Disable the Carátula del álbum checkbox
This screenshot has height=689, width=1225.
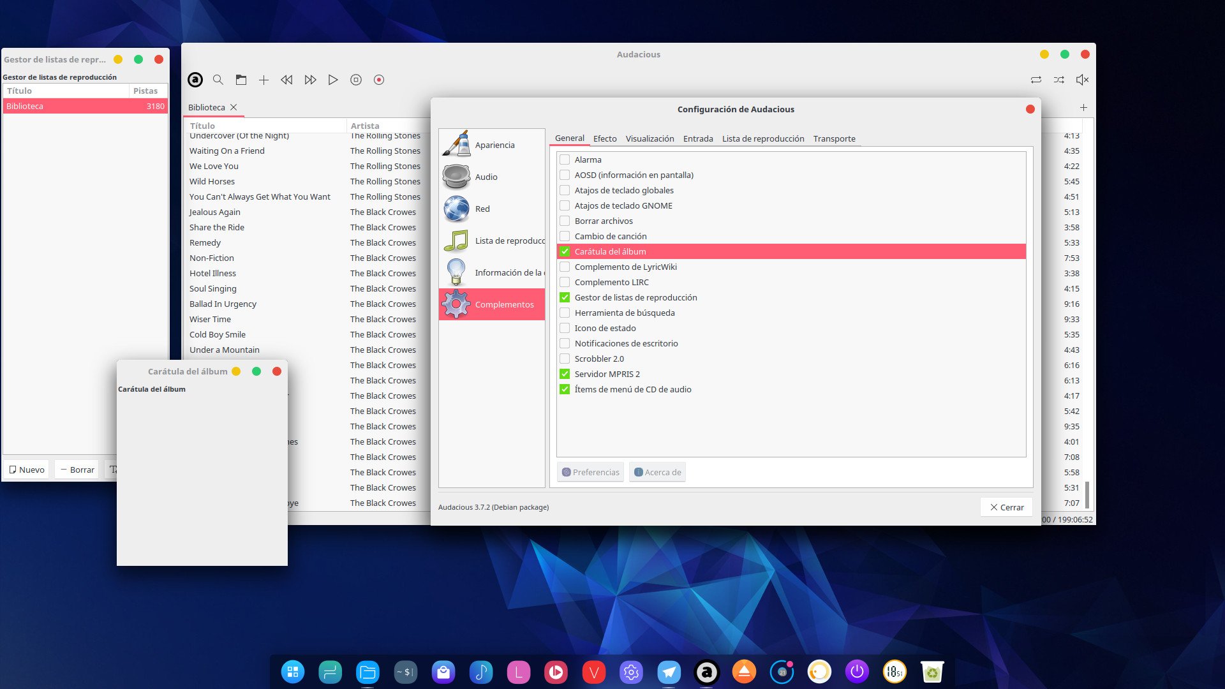(x=565, y=251)
